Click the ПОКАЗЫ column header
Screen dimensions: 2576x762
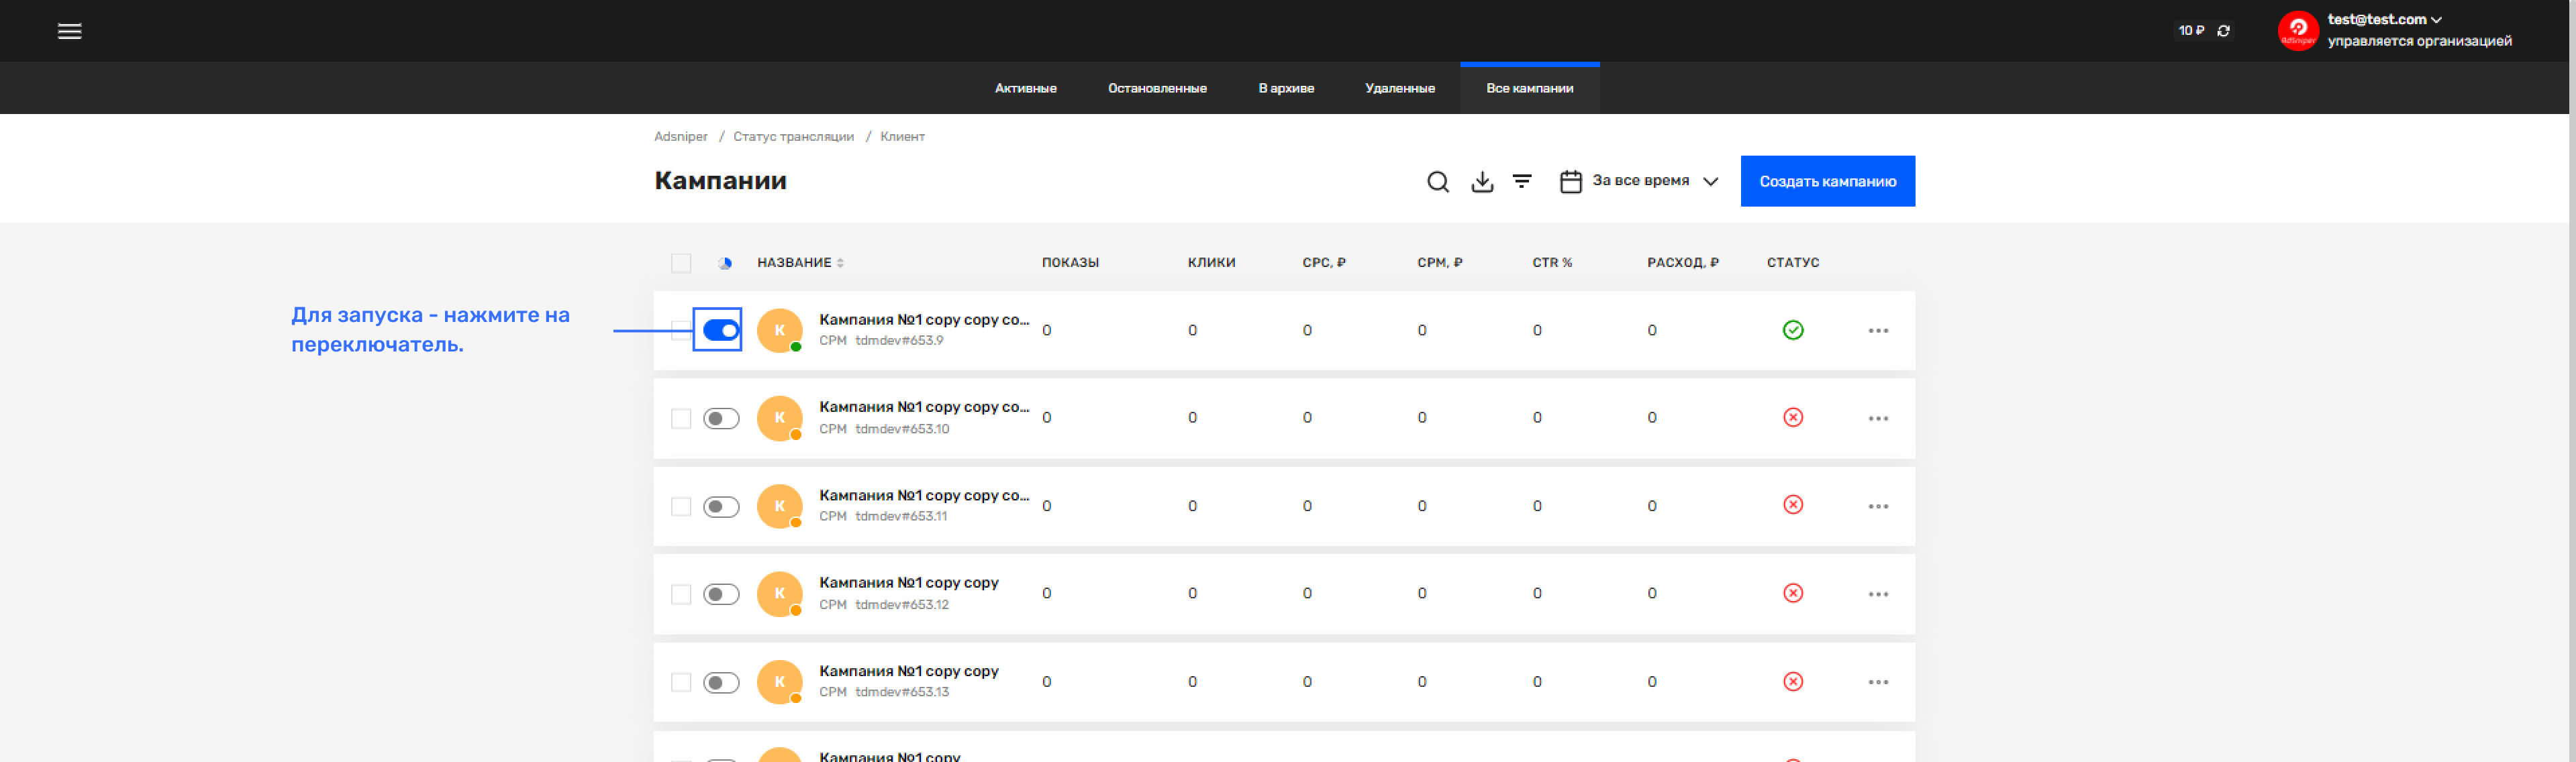pos(1069,263)
